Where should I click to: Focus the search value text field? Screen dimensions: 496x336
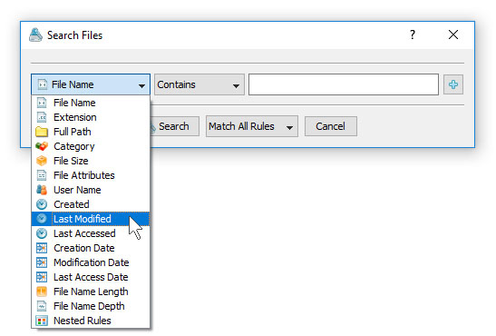pos(344,84)
